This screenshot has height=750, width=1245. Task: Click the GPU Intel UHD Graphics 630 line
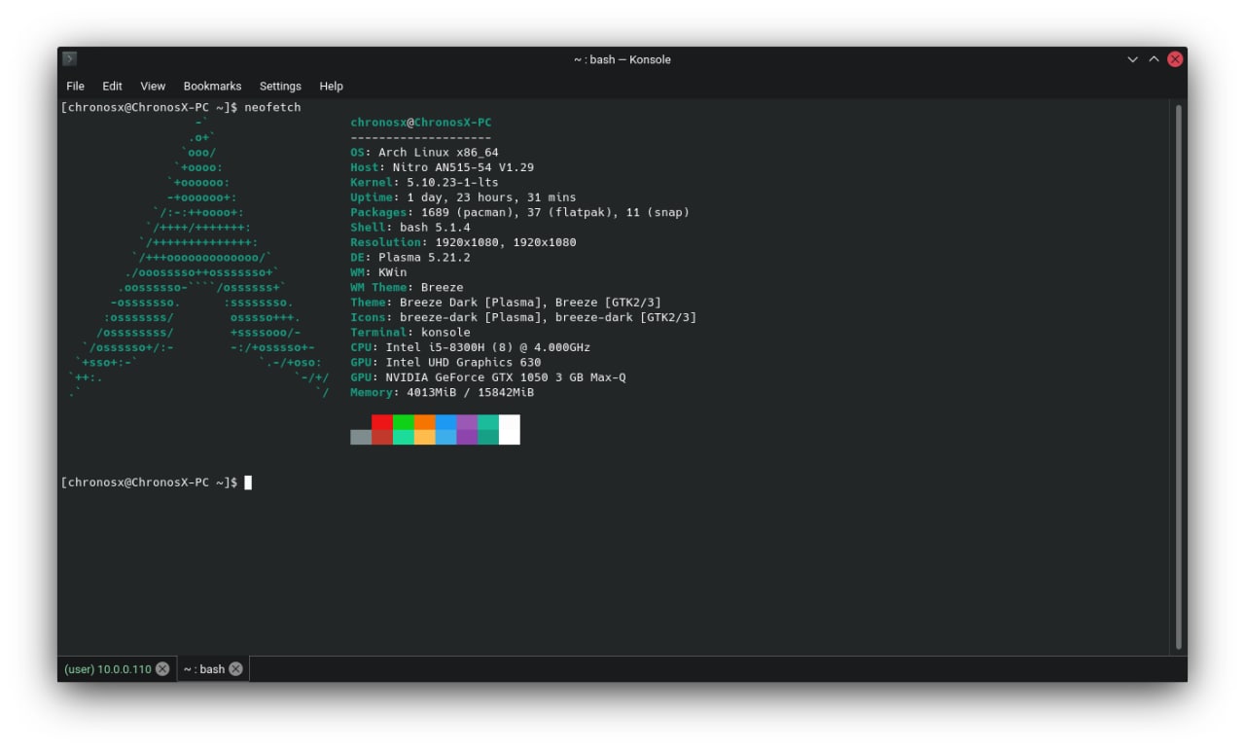click(445, 362)
